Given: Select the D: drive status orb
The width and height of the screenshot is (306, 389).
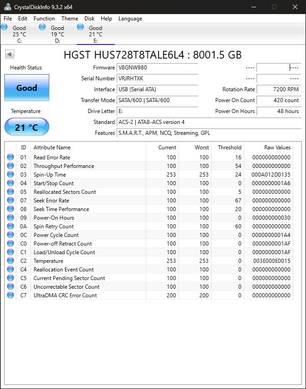Looking at the screenshot, I should pyautogui.click(x=42, y=27).
